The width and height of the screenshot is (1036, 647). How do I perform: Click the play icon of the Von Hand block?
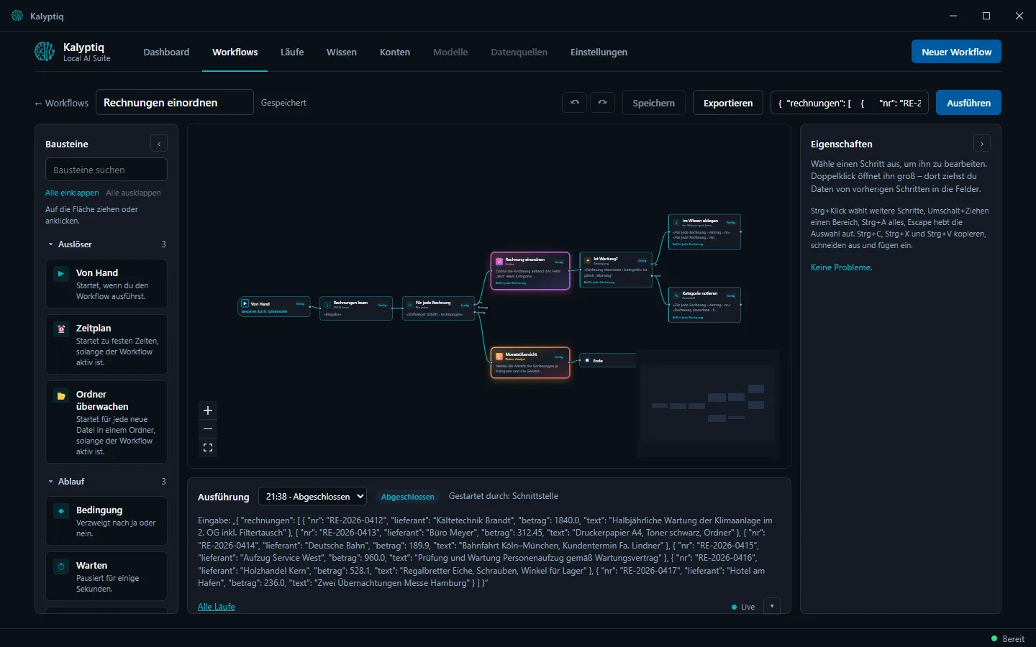click(61, 273)
